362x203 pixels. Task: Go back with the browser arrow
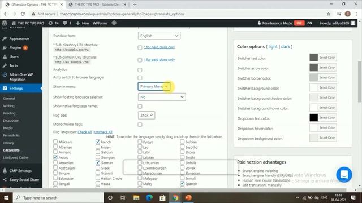[x=6, y=14]
